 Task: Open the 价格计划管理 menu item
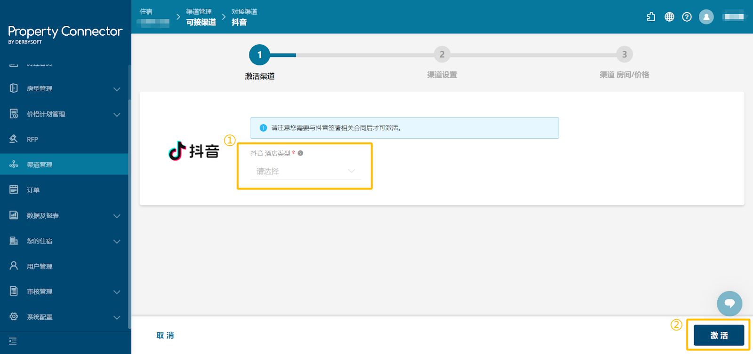coord(64,114)
